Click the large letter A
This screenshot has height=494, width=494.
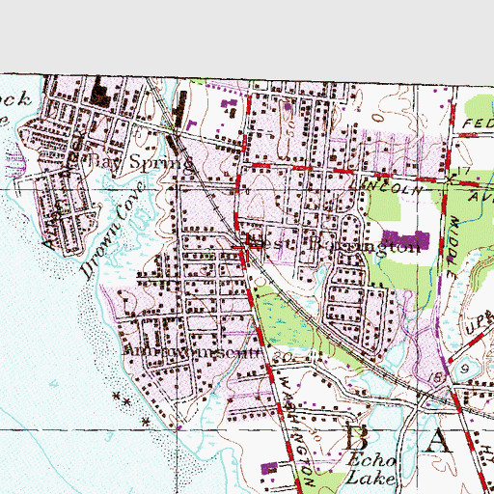point(438,441)
